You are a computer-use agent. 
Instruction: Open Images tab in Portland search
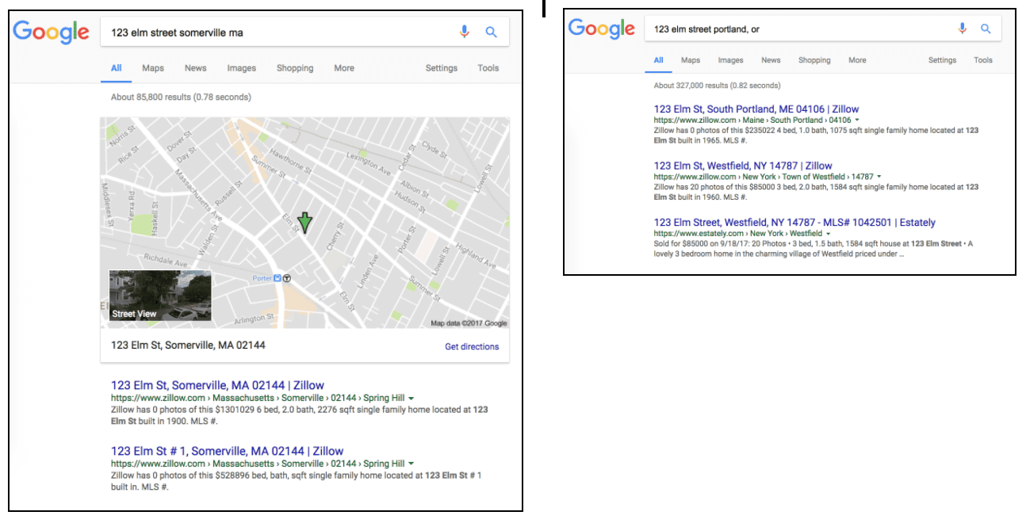pos(730,60)
